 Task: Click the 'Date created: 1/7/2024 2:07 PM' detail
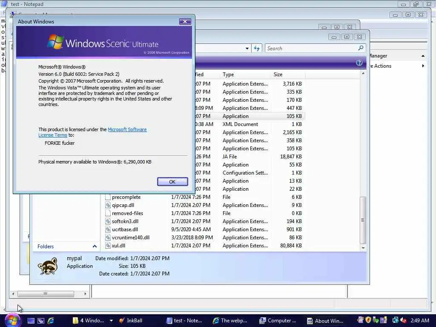134,274
